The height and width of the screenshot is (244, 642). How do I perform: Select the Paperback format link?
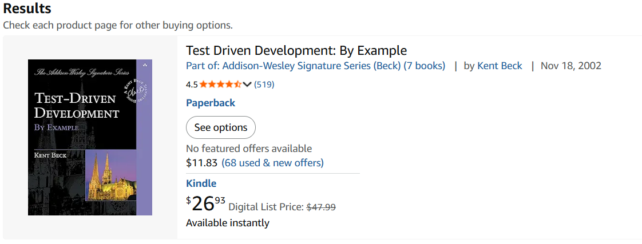pos(211,103)
